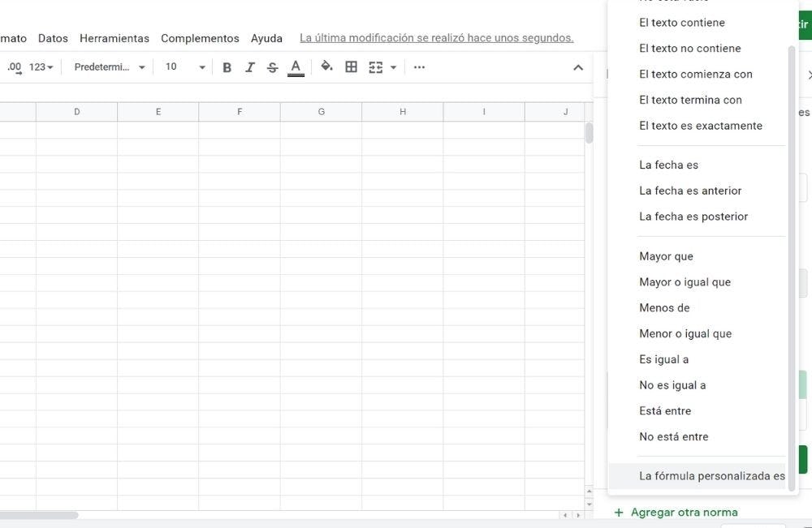Image resolution: width=812 pixels, height=528 pixels.
Task: Select the El texto contiene condition
Action: [682, 22]
